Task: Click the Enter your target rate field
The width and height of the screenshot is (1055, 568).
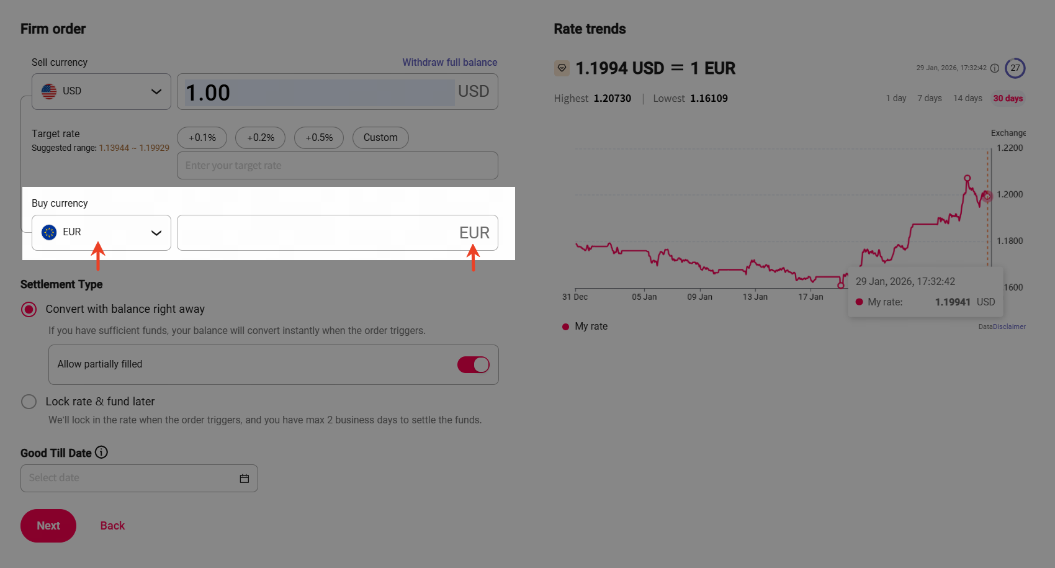Action: tap(337, 166)
